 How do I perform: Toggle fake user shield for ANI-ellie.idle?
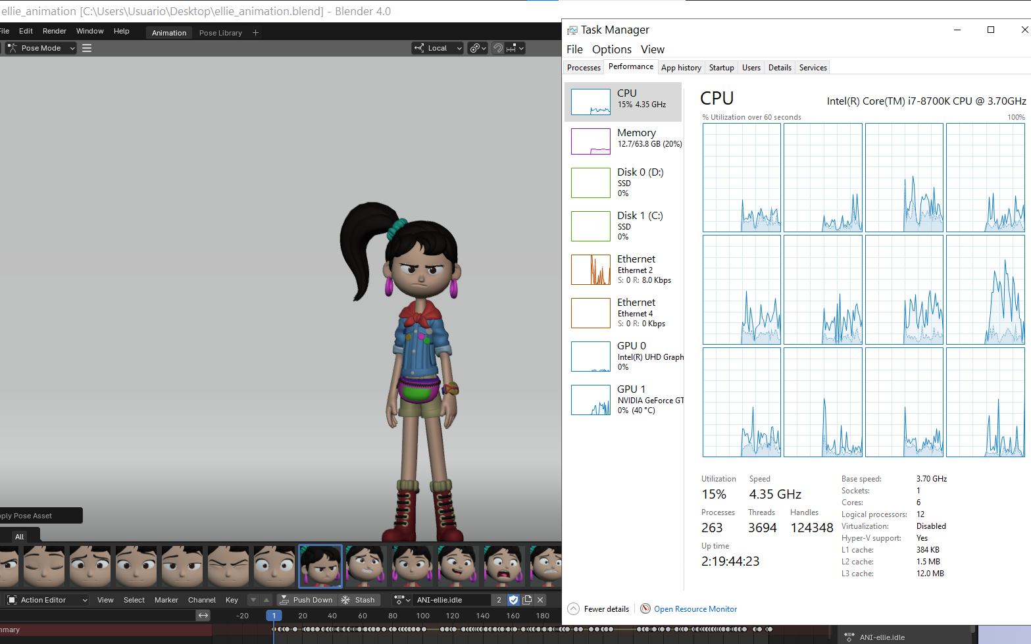coord(514,600)
